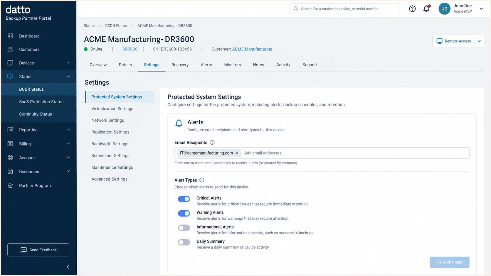Click the Alerts bell icon in panel
Viewport: 491px width, 276px height.
[179, 123]
